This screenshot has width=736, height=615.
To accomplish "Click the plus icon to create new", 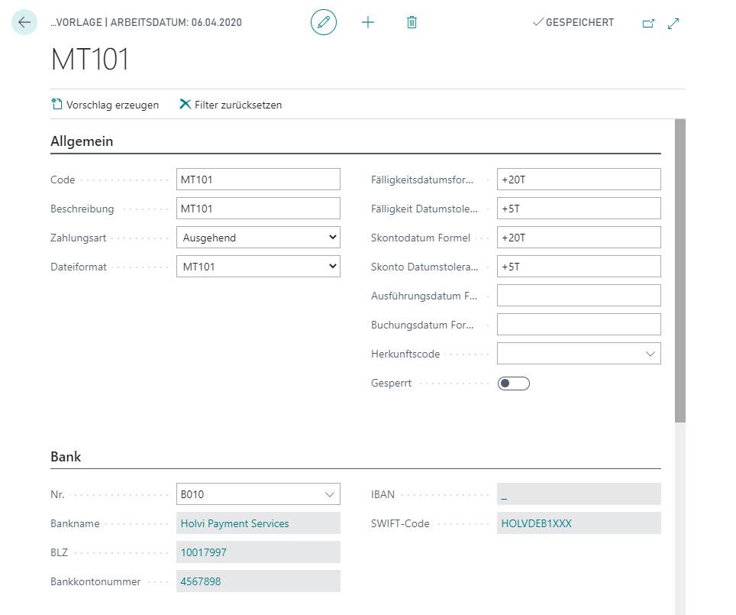I will (x=368, y=22).
